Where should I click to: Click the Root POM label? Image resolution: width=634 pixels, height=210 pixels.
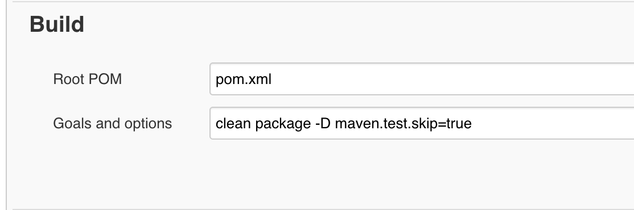[87, 79]
